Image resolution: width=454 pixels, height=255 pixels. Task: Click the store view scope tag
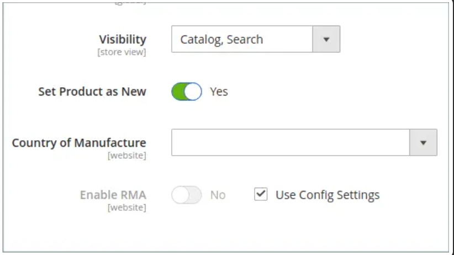(122, 52)
